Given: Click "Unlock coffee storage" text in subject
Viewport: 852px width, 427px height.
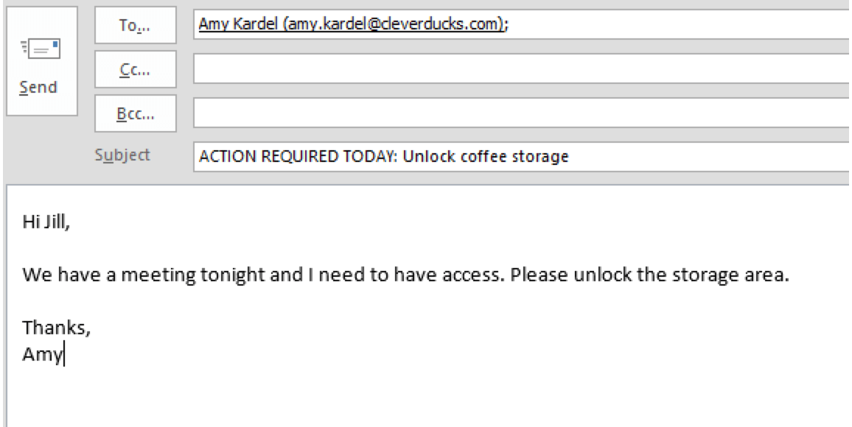Looking at the screenshot, I should (485, 157).
